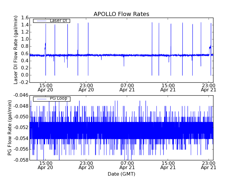Click the 1.4 tick on Laser DI axis
The image size is (237, 178).
pyautogui.click(x=25, y=25)
